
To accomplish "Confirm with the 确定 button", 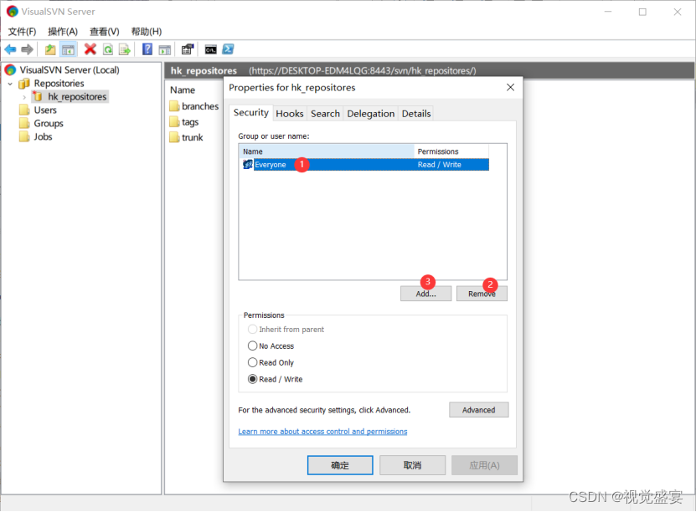I will 340,465.
